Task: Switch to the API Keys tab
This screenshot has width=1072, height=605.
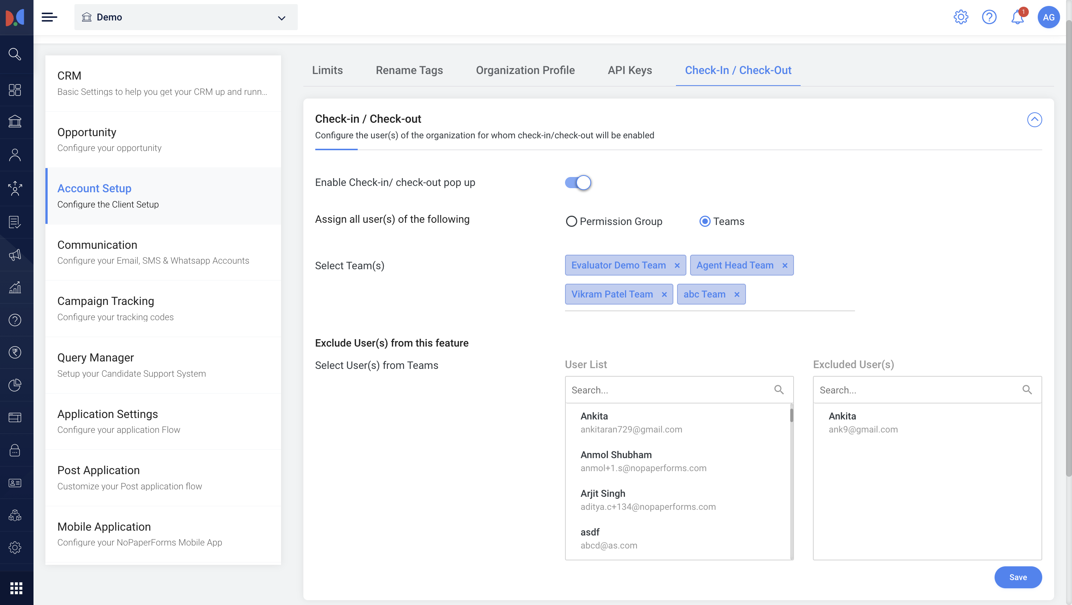Action: coord(630,70)
